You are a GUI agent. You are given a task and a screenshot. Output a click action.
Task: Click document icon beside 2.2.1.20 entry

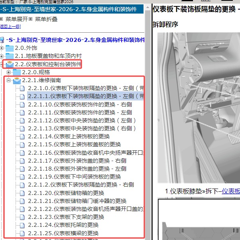pos(22,193)
